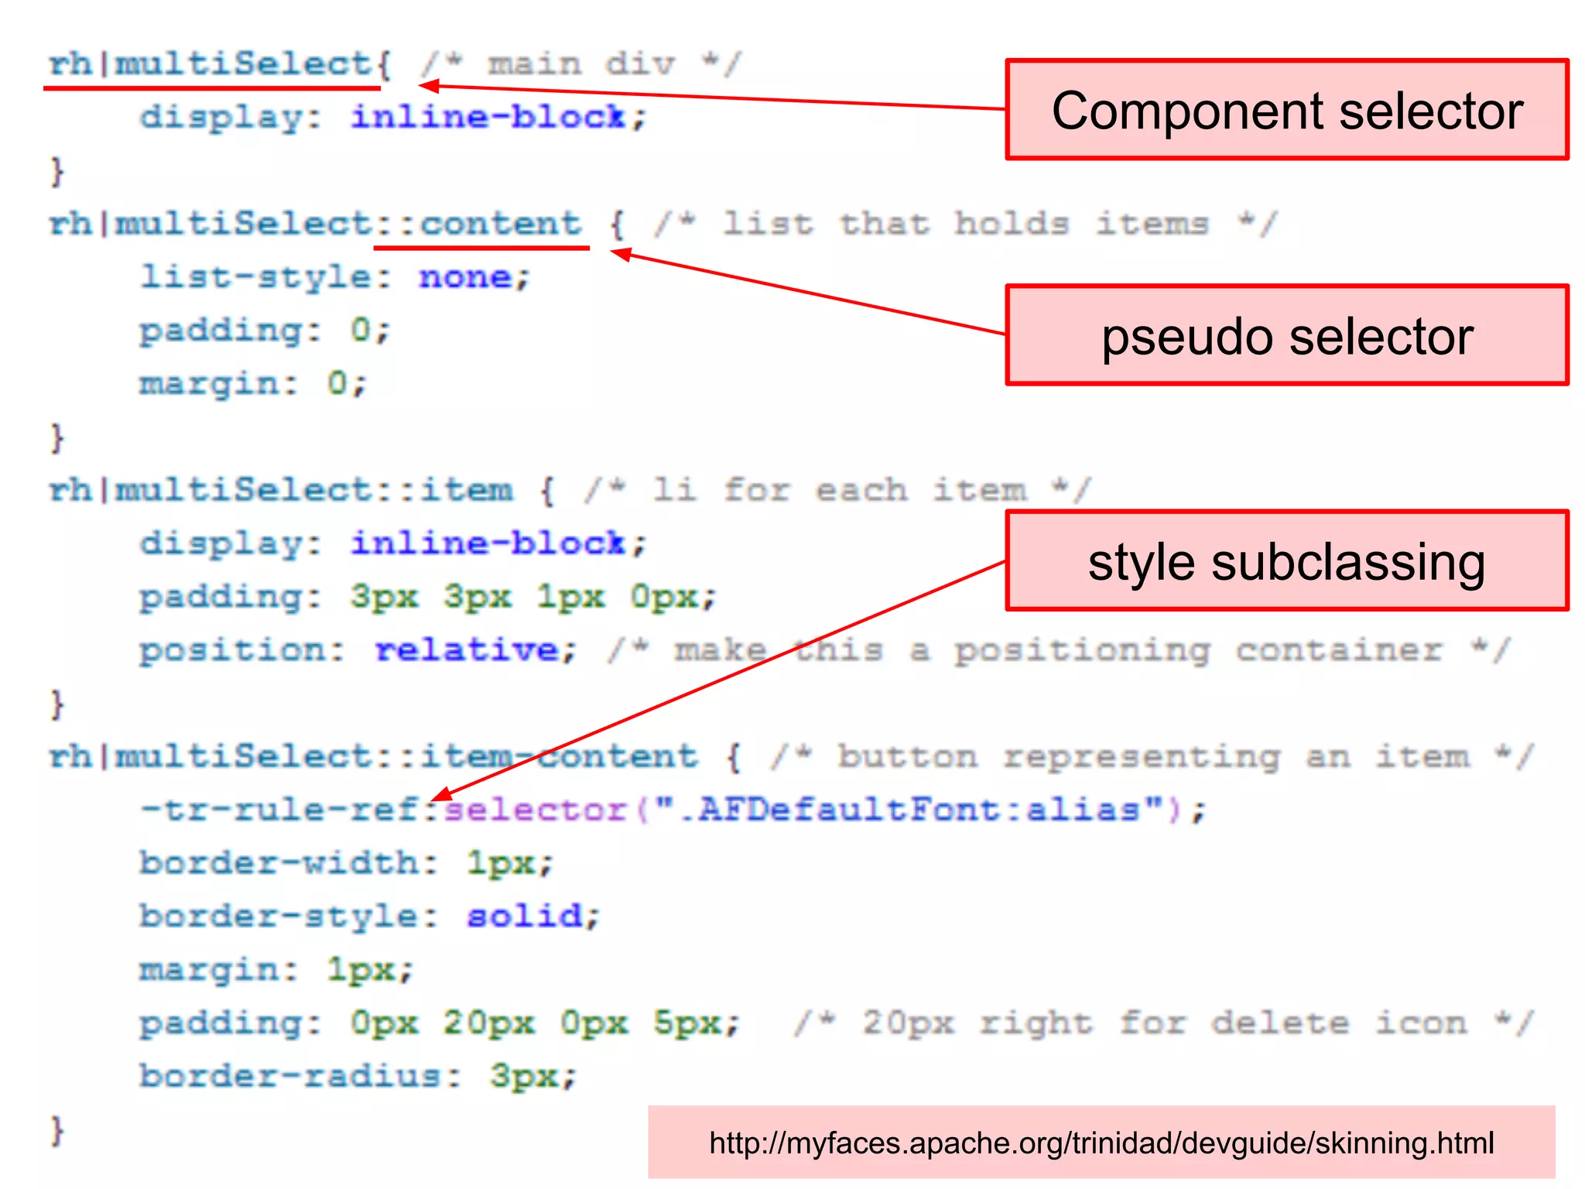Select the '/* list that holds items */' comment
1585x1189 pixels.
point(966,224)
